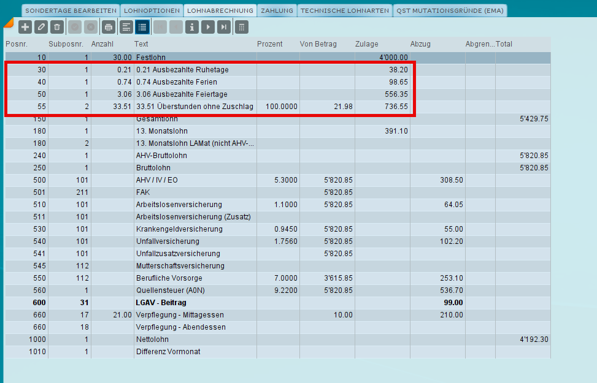
Task: Show record information with the i icon
Action: point(192,27)
